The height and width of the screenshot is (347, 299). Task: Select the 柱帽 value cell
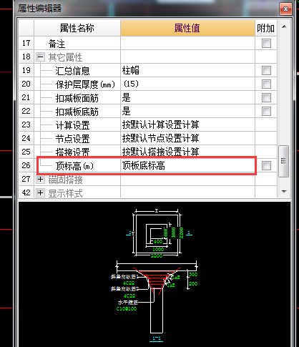pyautogui.click(x=187, y=71)
